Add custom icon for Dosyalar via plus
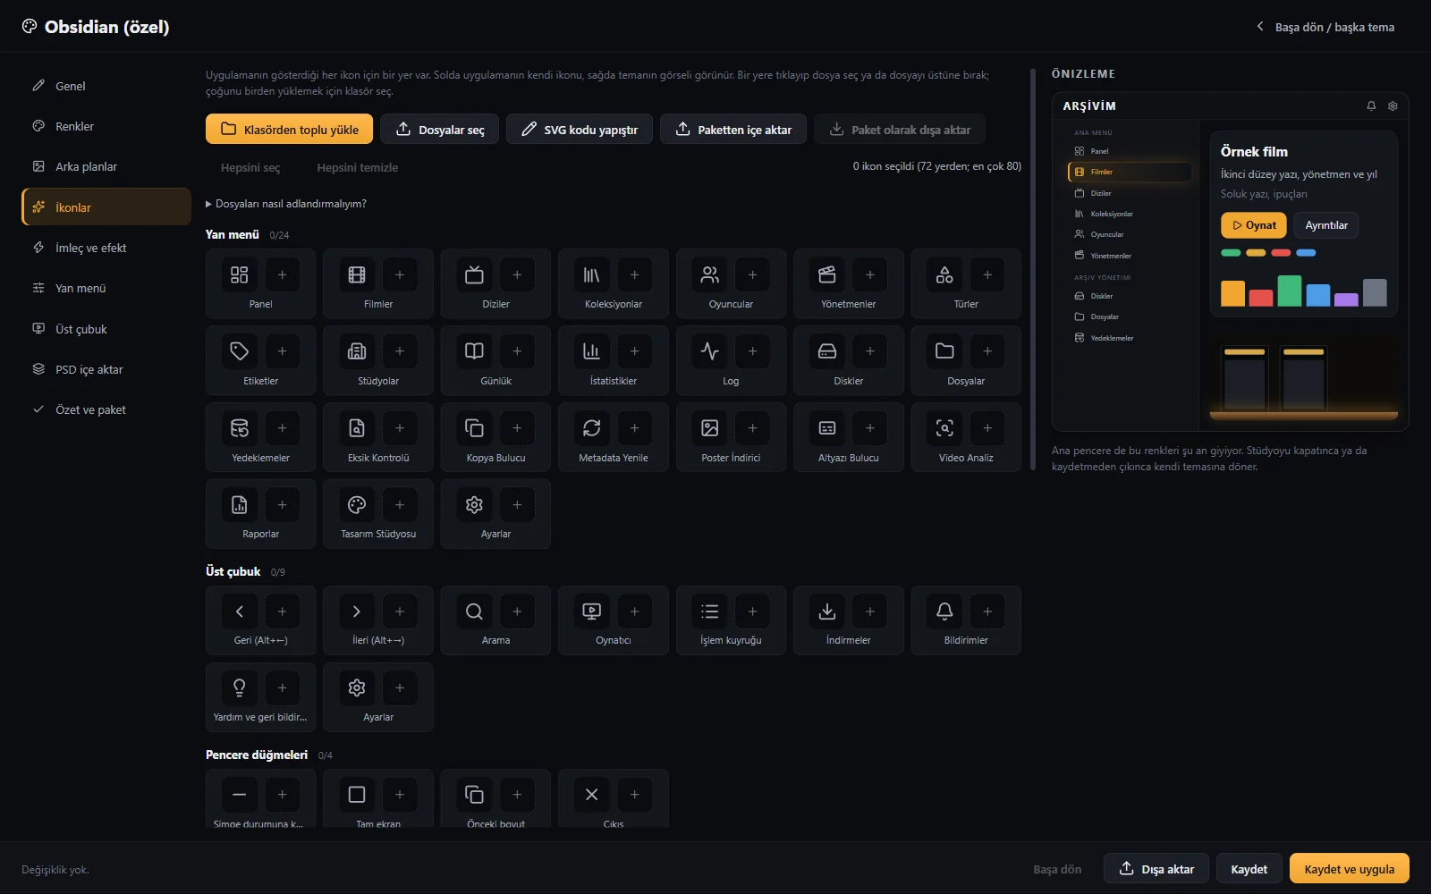Viewport: 1431px width, 894px height. (987, 351)
